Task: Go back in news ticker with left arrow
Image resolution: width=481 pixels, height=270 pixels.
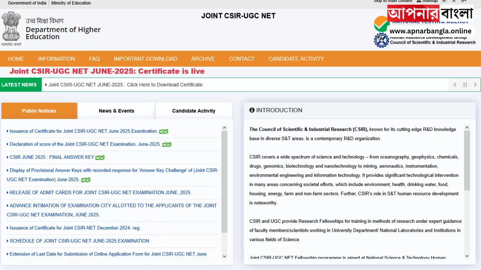Action: (x=455, y=85)
